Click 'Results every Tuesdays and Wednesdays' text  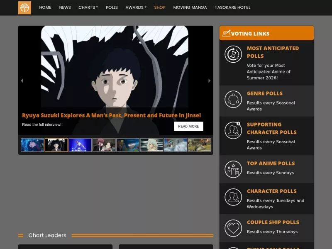(276, 203)
